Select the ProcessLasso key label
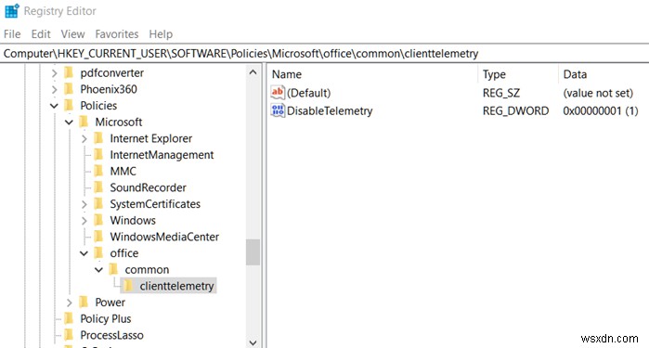 coord(111,335)
